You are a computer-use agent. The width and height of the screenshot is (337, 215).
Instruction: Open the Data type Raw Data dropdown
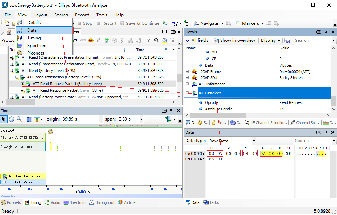click(x=254, y=141)
